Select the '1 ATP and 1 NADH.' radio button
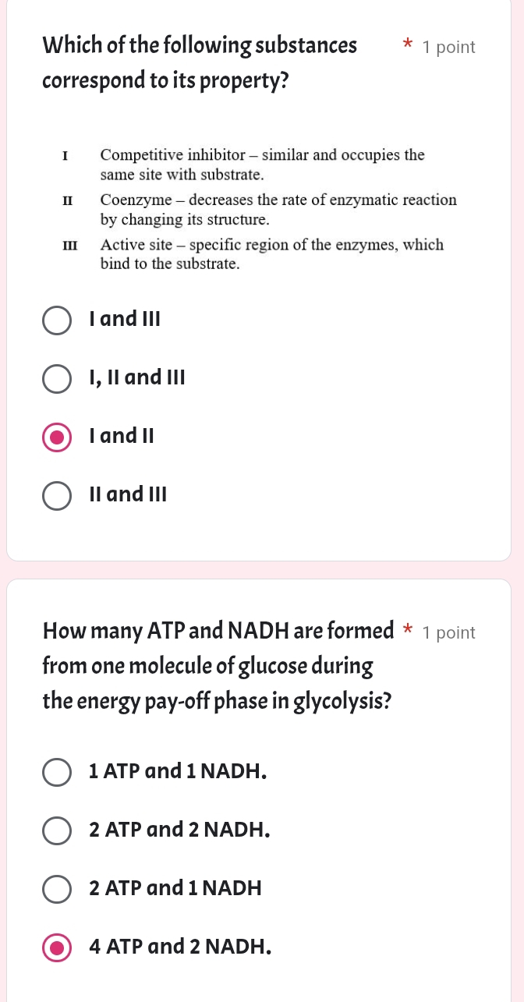 click(x=56, y=772)
